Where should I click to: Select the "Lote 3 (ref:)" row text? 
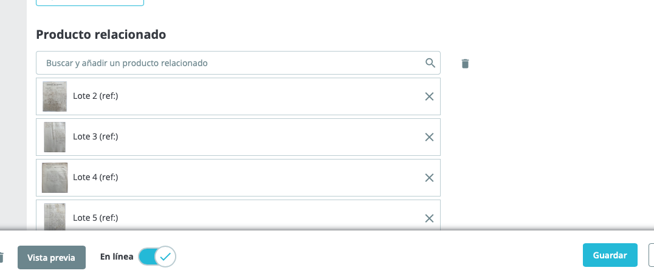[95, 137]
